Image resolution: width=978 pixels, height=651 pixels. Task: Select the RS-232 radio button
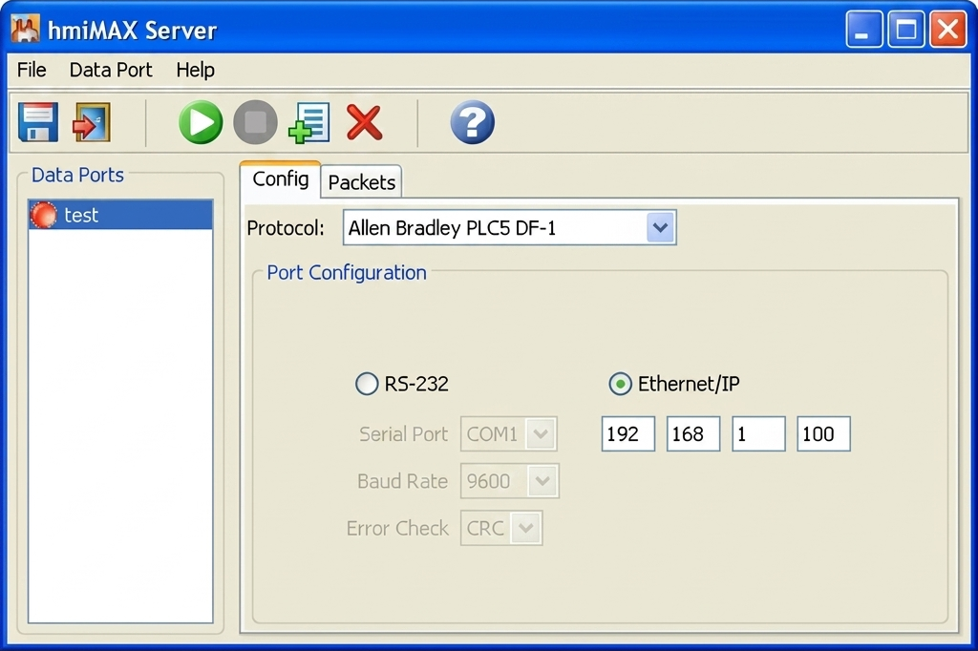point(367,384)
